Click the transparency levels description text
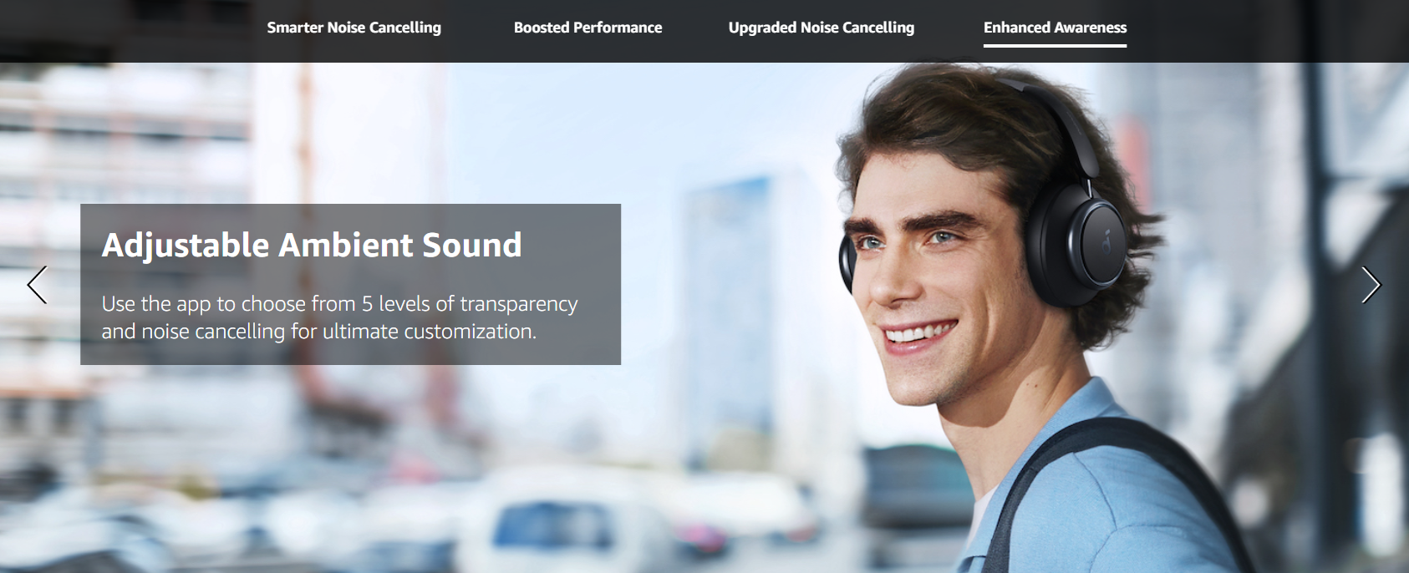 pyautogui.click(x=339, y=317)
